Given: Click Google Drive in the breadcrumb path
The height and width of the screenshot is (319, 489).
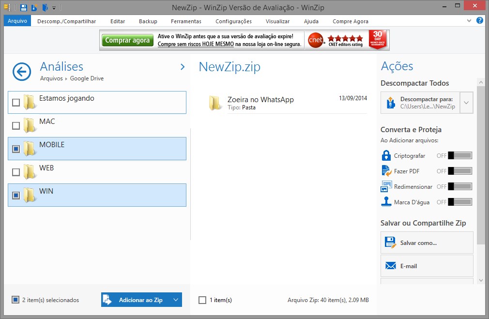Looking at the screenshot, I should click(x=87, y=78).
